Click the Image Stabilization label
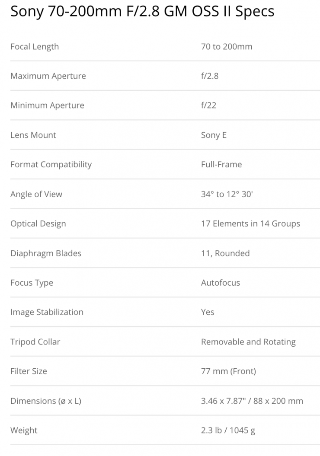The width and height of the screenshot is (320, 456). [x=47, y=312]
